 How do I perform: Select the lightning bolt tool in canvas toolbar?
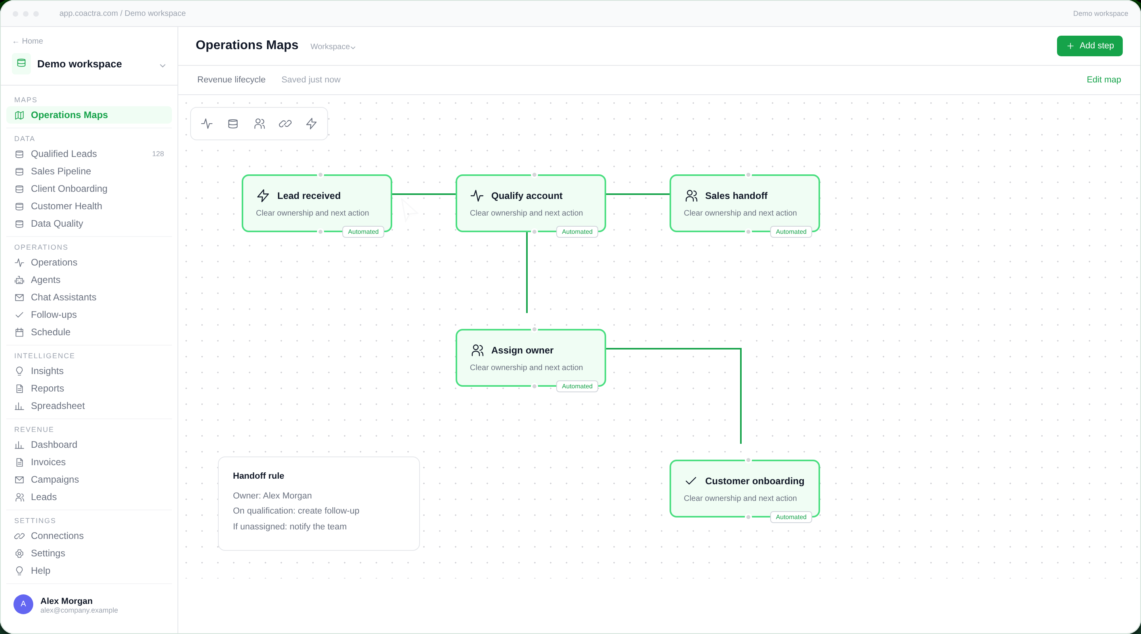311,124
